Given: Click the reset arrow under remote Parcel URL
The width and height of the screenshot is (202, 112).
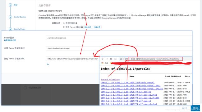Looking at the screenshot, I should pos(48,64).
